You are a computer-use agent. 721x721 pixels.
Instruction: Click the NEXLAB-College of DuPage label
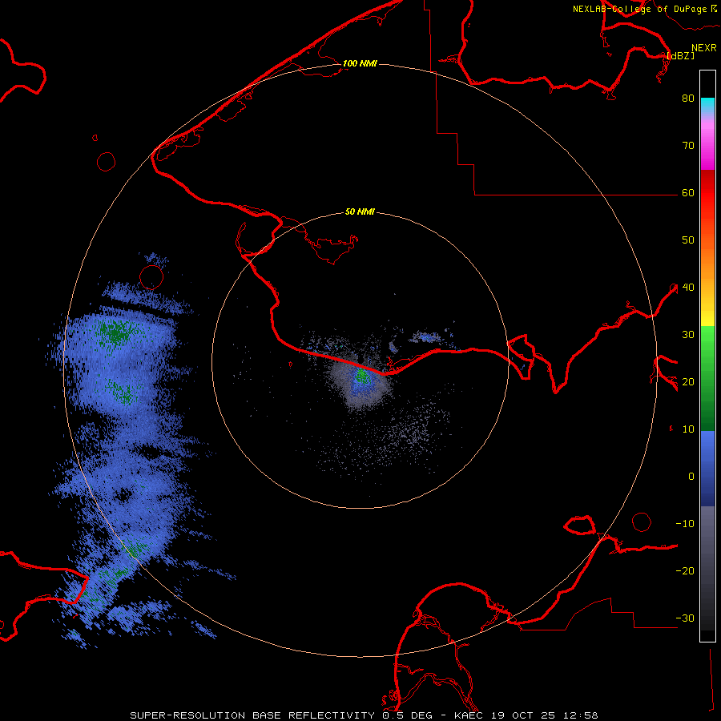[x=639, y=9]
